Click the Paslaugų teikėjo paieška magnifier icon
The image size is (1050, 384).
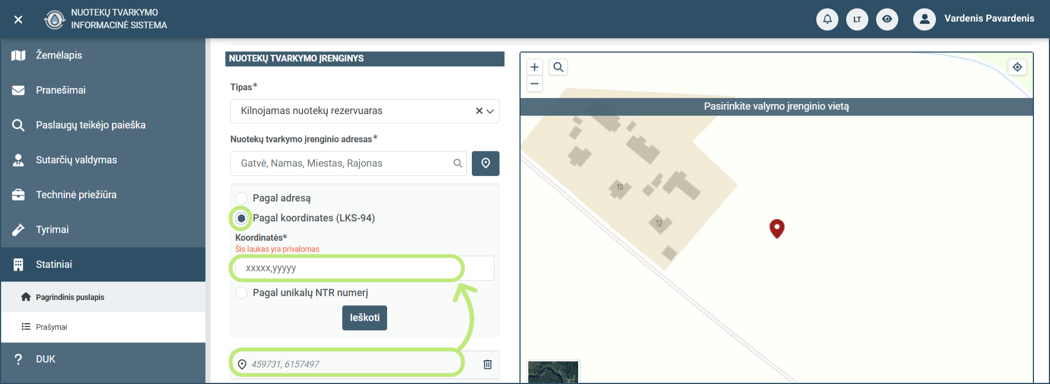(18, 125)
